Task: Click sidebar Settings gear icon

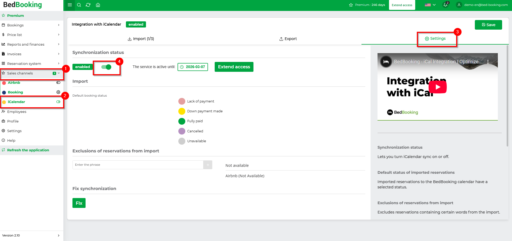Action: pos(3,131)
